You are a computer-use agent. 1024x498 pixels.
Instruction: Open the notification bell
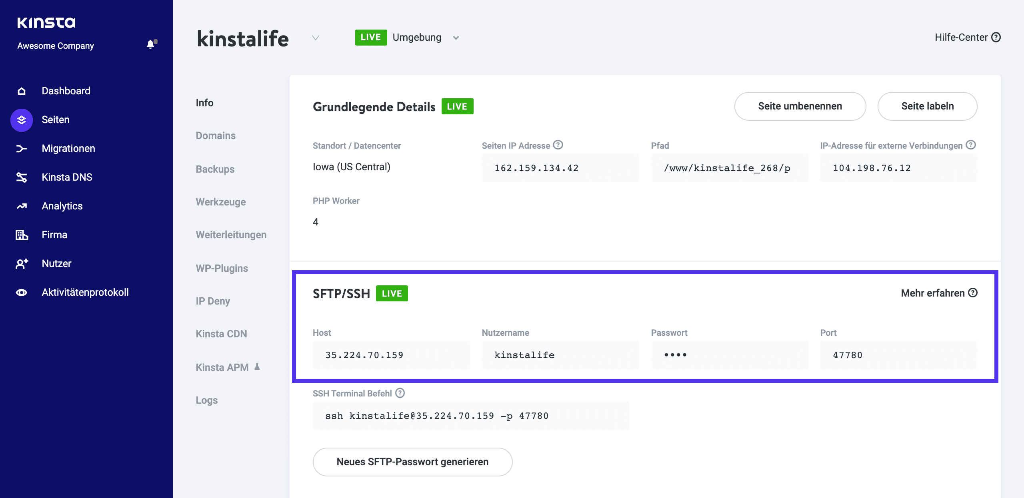[151, 45]
